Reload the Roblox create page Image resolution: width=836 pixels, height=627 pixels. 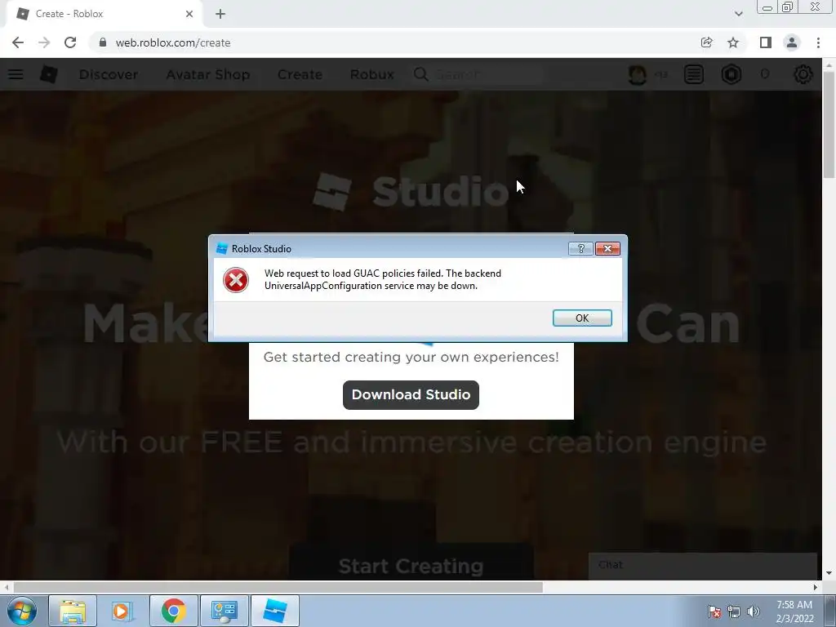(70, 42)
